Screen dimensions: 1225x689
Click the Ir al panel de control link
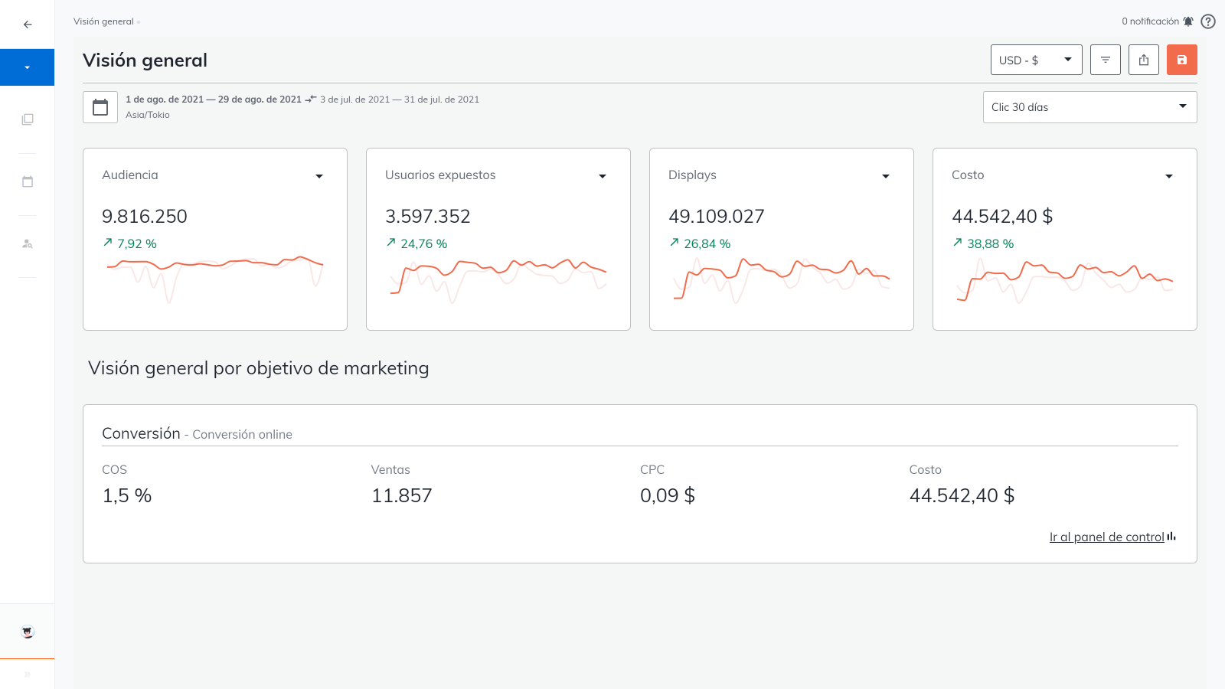1106,537
